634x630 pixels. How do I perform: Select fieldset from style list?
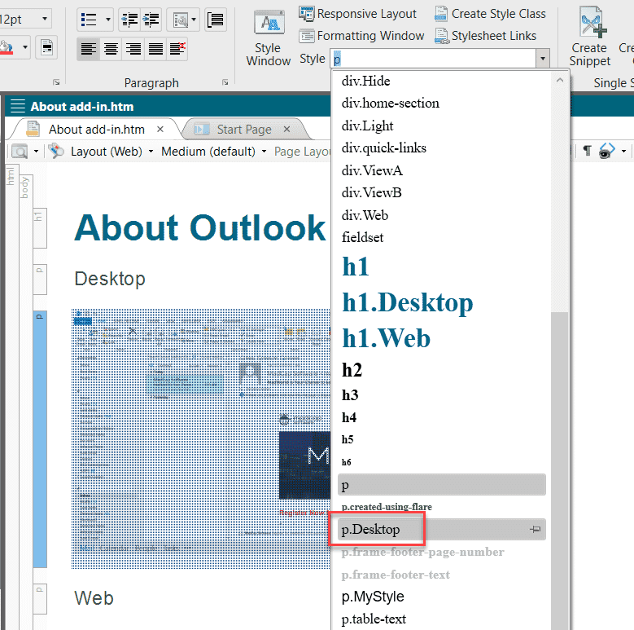(x=442, y=238)
